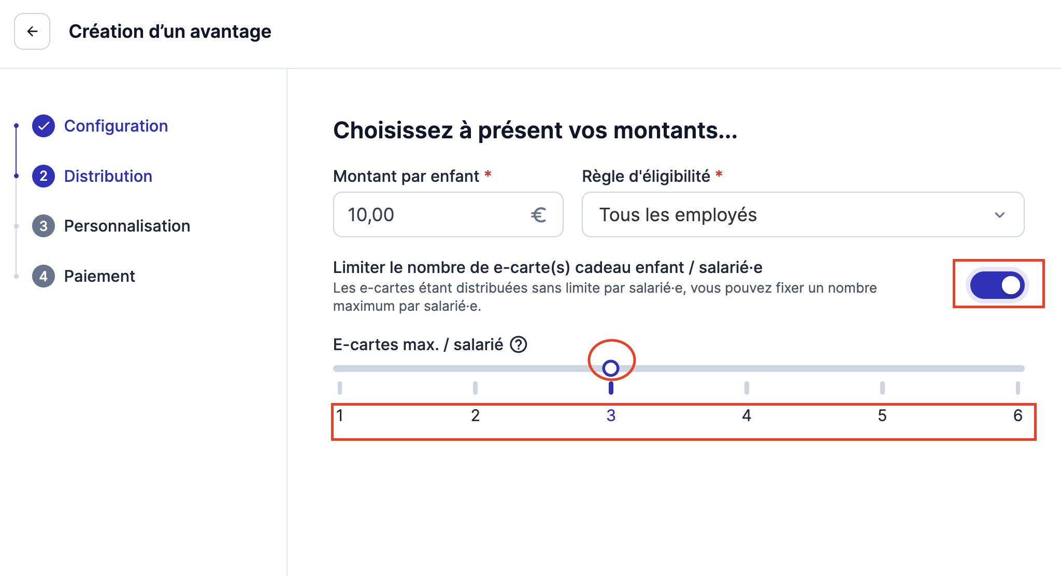1061x576 pixels.
Task: Set the slider to value 5
Action: (882, 415)
